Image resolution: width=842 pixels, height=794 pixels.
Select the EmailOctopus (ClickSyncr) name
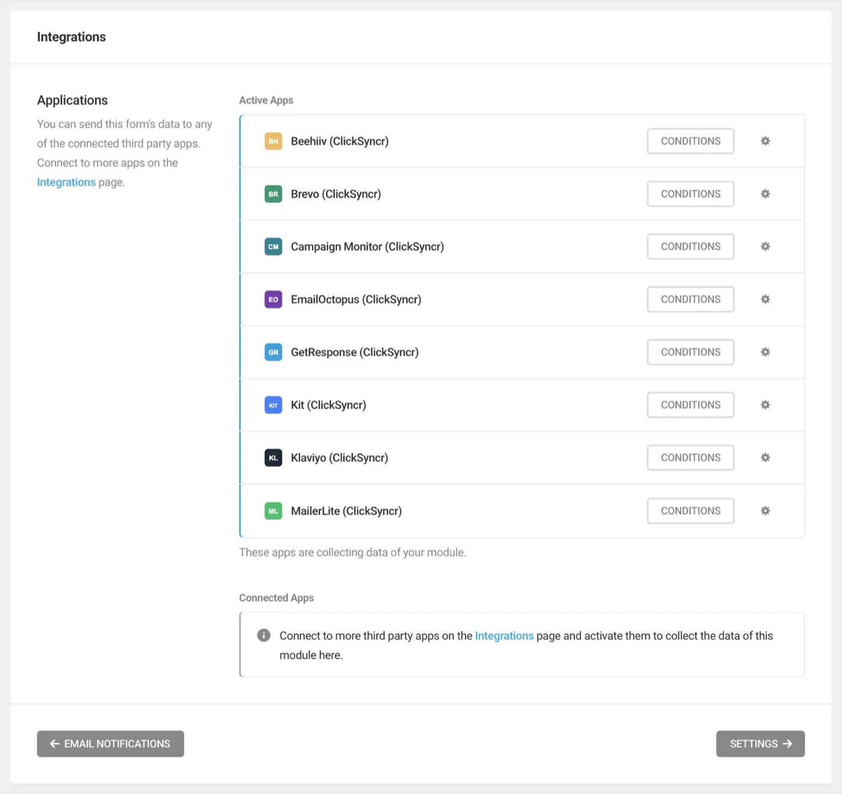(356, 299)
